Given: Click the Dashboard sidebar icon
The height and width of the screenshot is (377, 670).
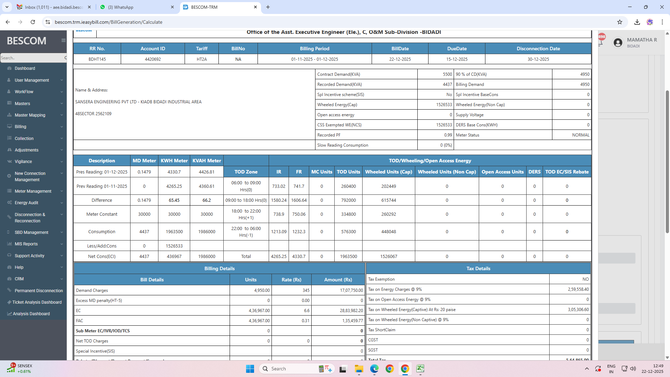Looking at the screenshot, I should (9, 68).
